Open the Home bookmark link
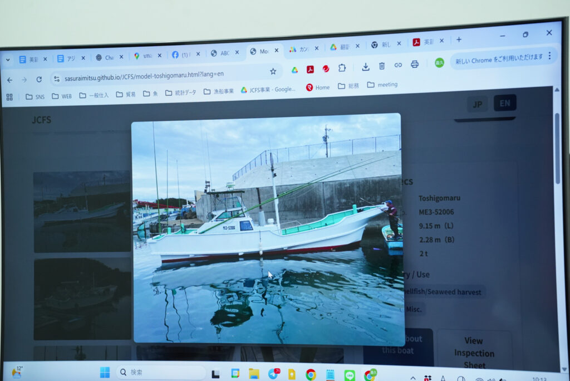 pyautogui.click(x=318, y=87)
